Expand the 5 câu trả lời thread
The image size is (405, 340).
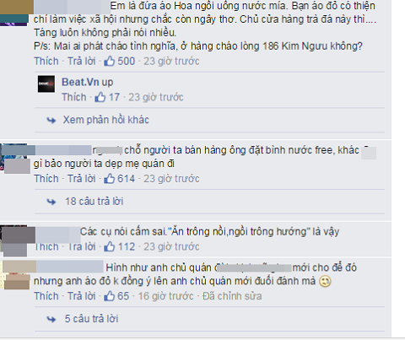(x=91, y=319)
